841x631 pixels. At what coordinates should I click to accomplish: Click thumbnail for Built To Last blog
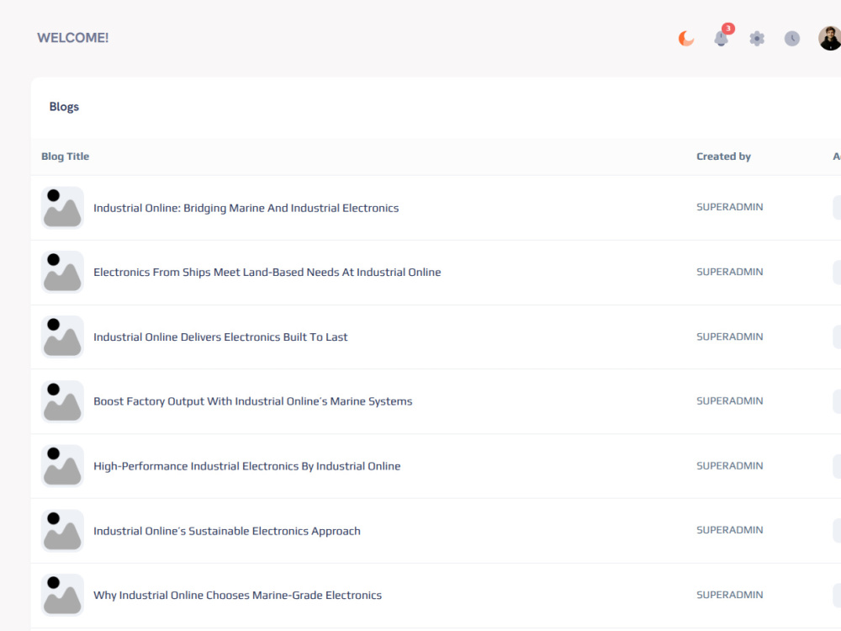pos(62,337)
